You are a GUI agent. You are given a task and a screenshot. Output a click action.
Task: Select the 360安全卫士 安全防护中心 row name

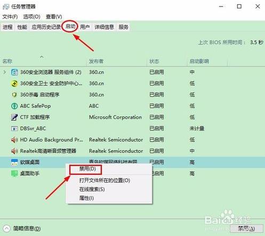click(51, 84)
